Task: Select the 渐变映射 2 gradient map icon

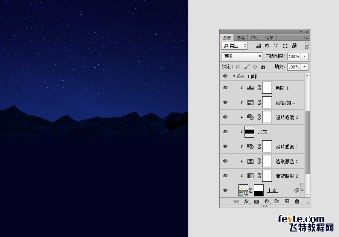Action: point(250,176)
